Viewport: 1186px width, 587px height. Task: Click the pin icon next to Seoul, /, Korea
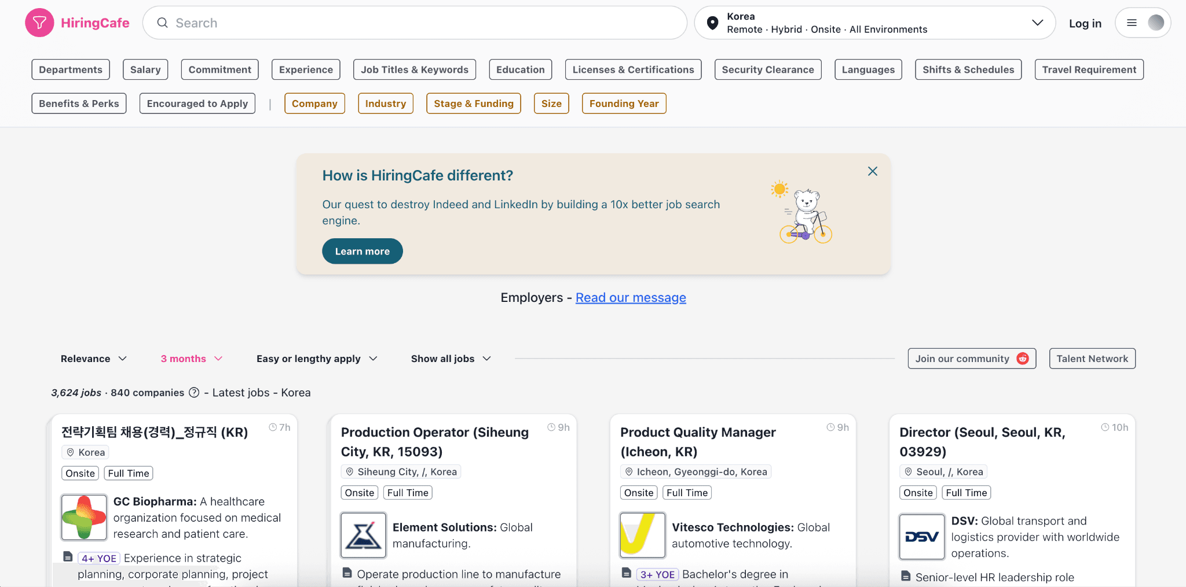coord(908,472)
